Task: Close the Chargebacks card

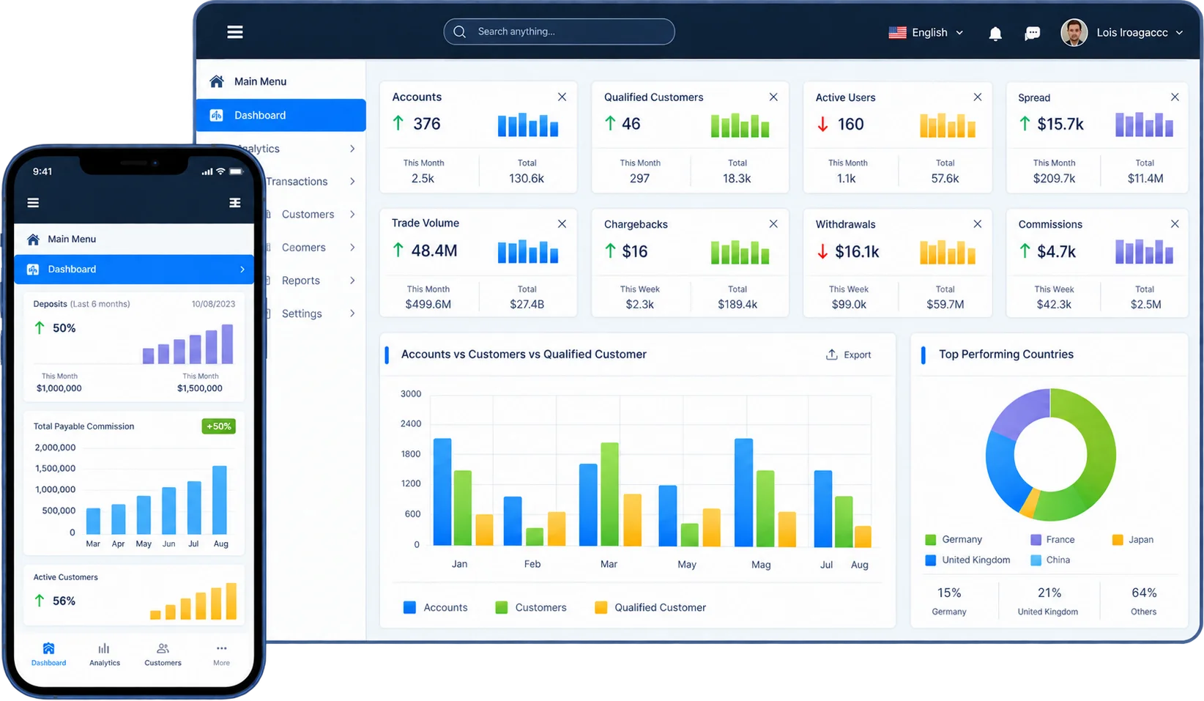Action: click(773, 223)
